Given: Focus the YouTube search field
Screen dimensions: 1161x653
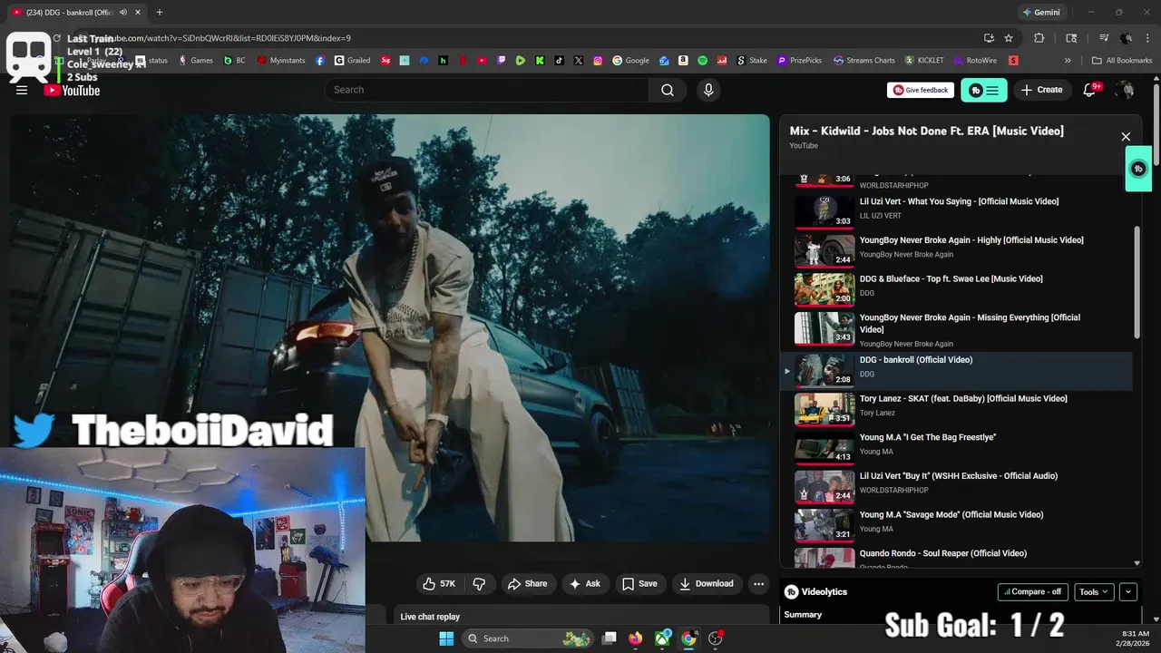Looking at the screenshot, I should click(487, 90).
